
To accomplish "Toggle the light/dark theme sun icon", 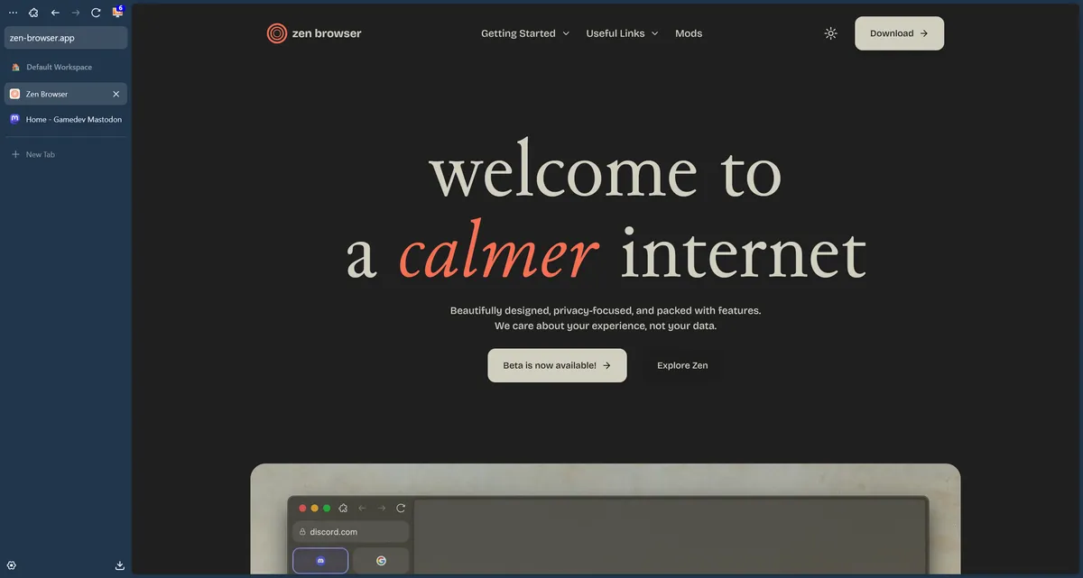I will 830,33.
